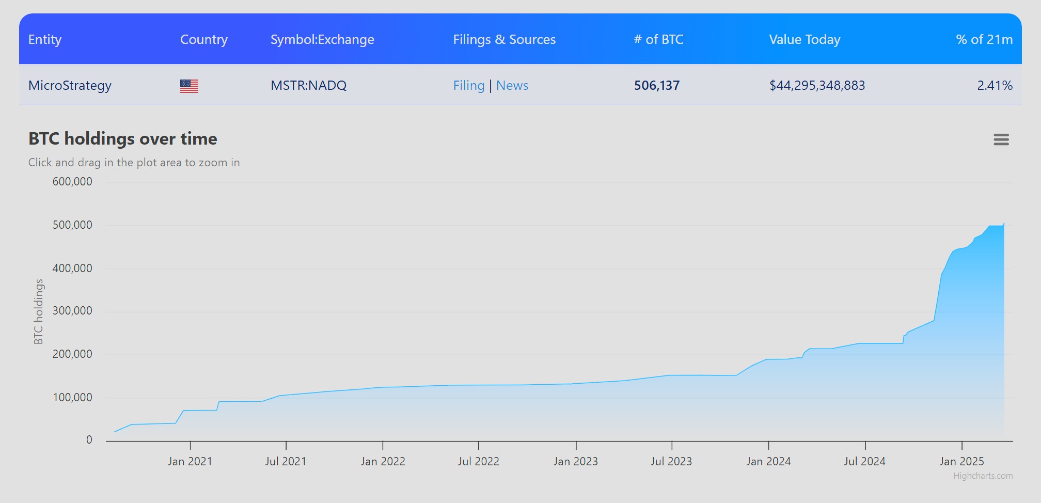Click the 100,000 y-axis label

point(72,397)
